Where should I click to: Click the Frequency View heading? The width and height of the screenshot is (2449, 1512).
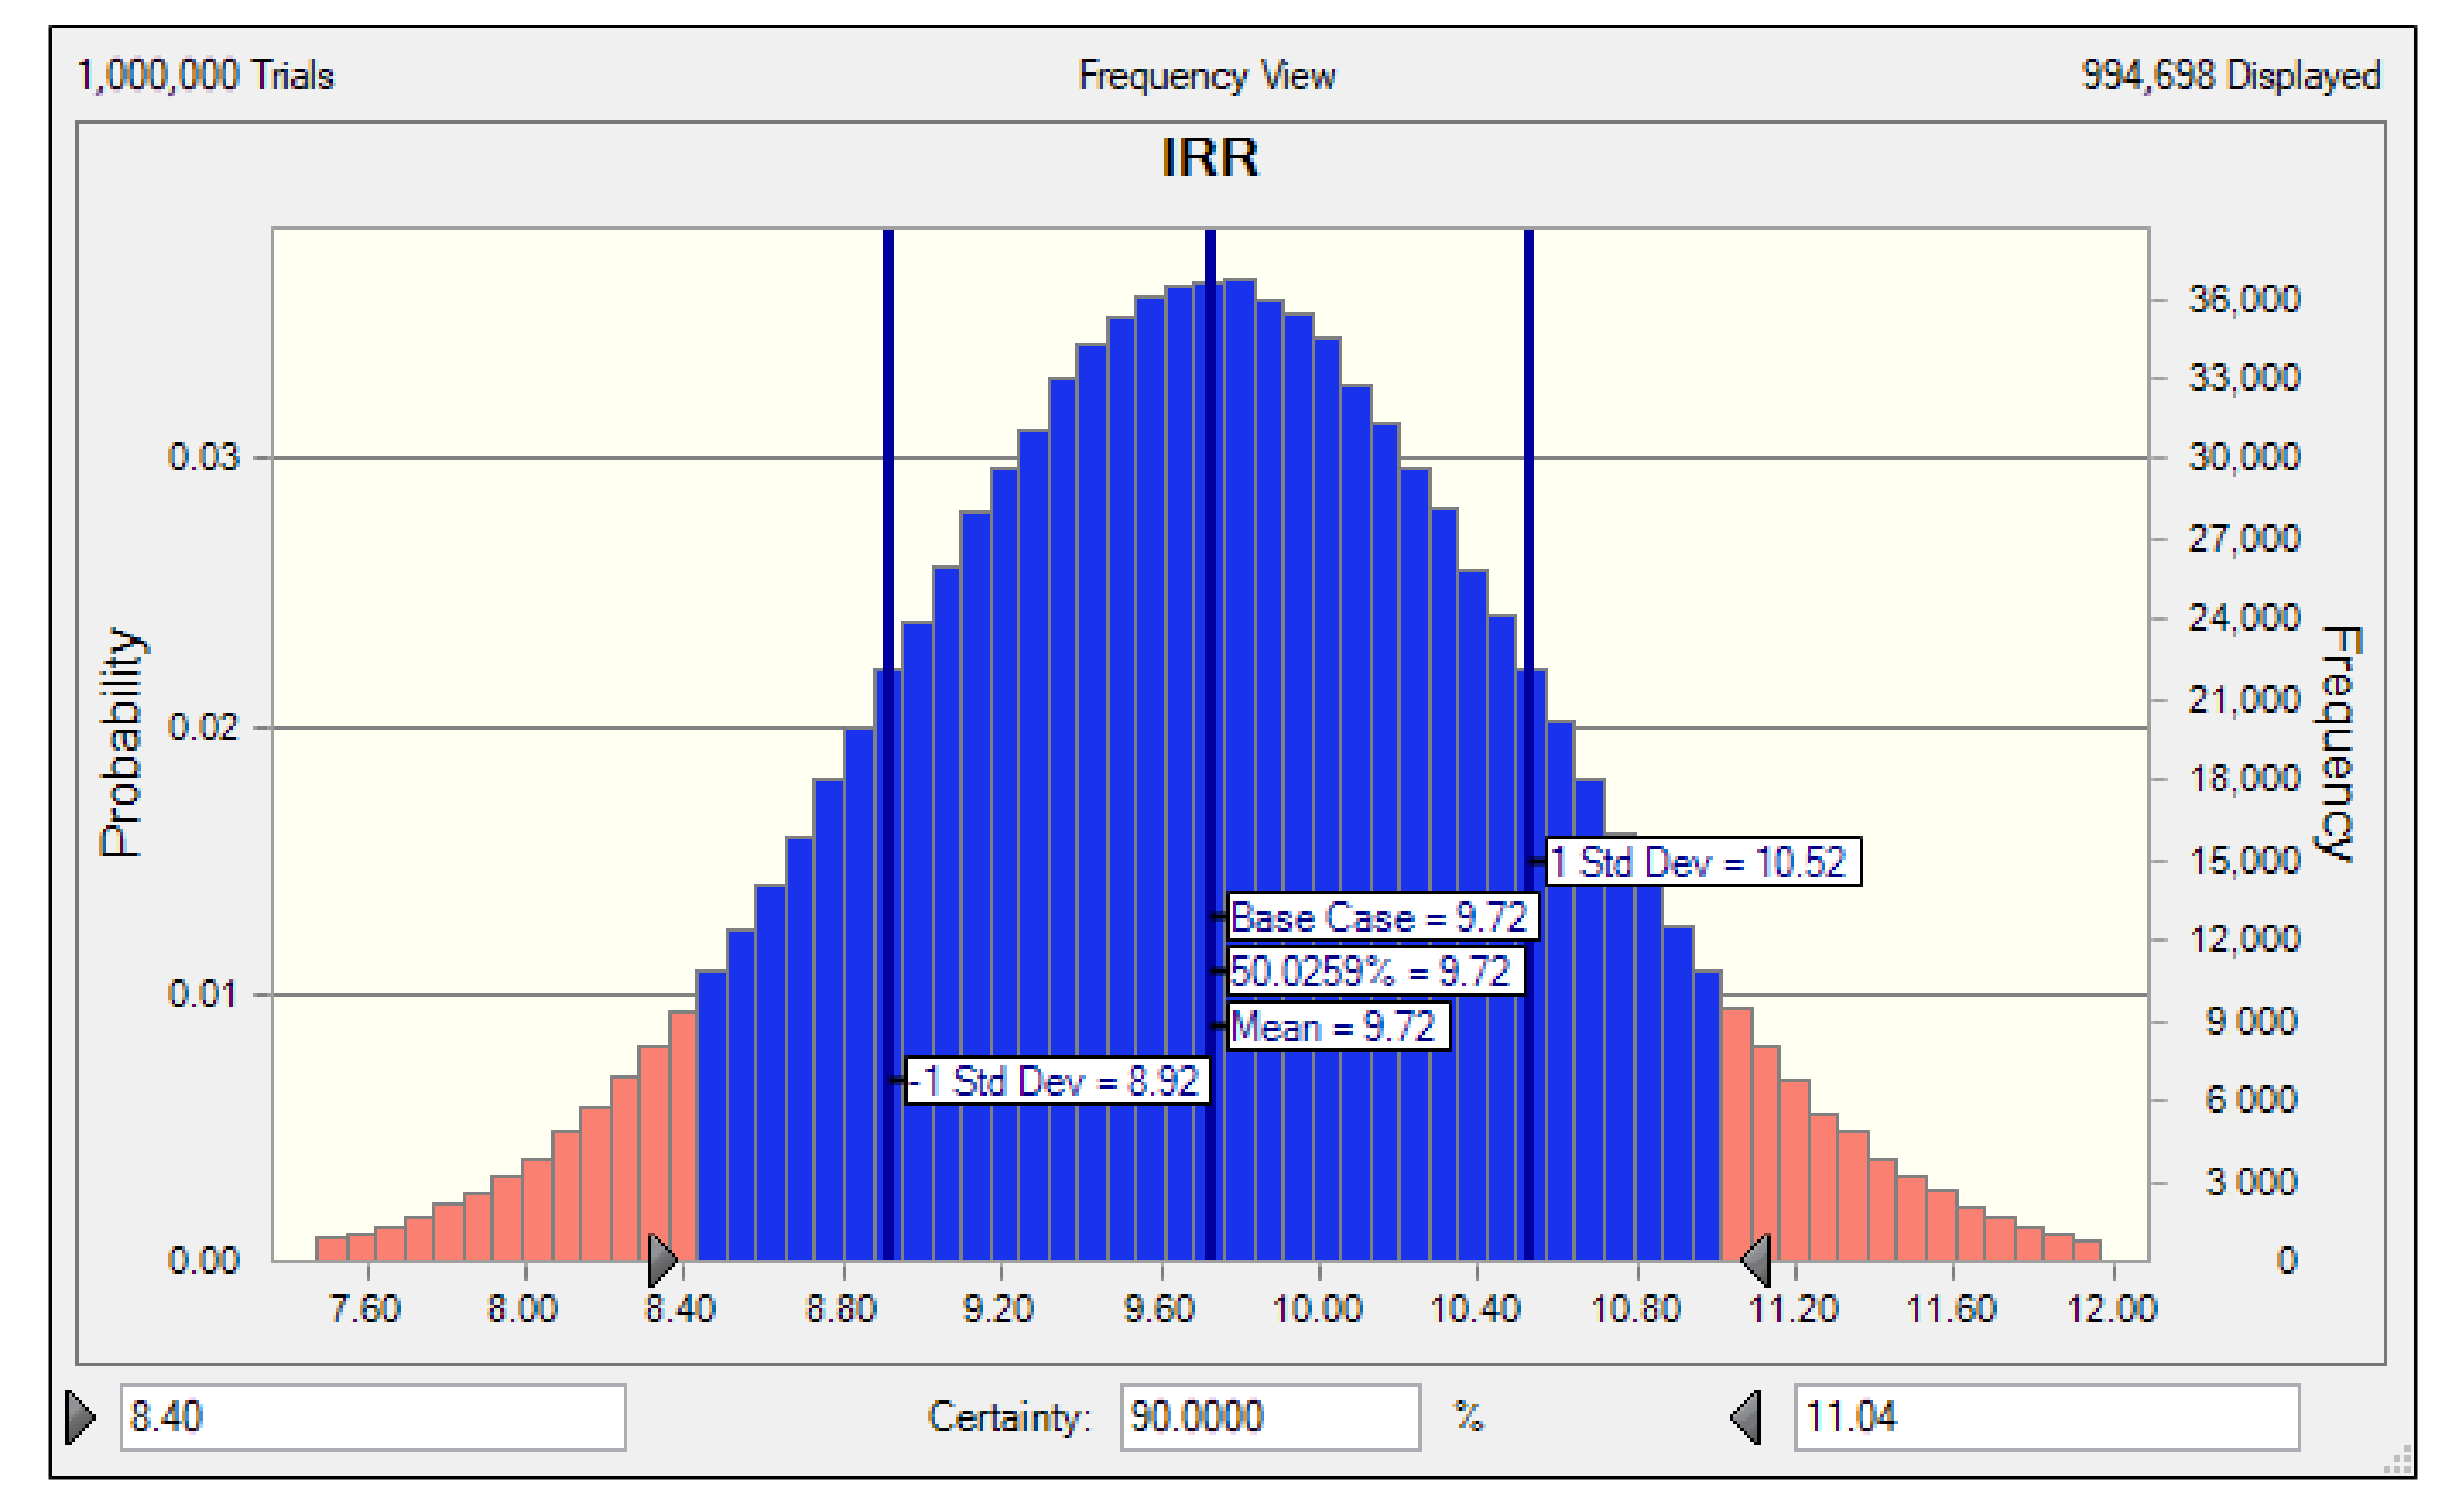[x=1207, y=76]
